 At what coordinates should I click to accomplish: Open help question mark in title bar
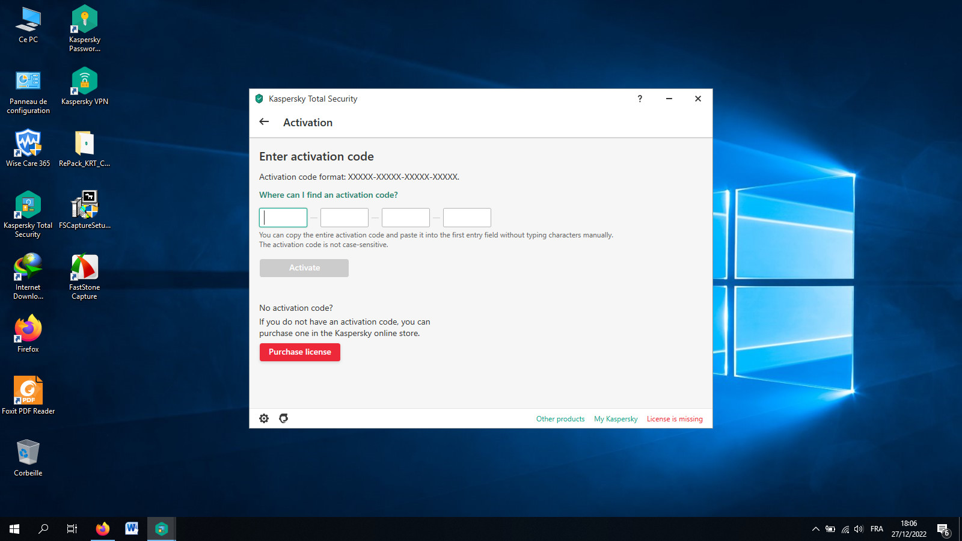pos(640,99)
